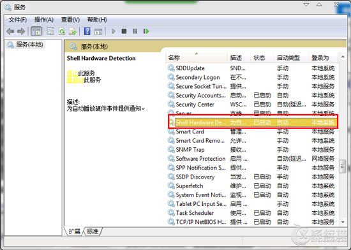Toggle the action pane toolbar icon

pos(98,31)
